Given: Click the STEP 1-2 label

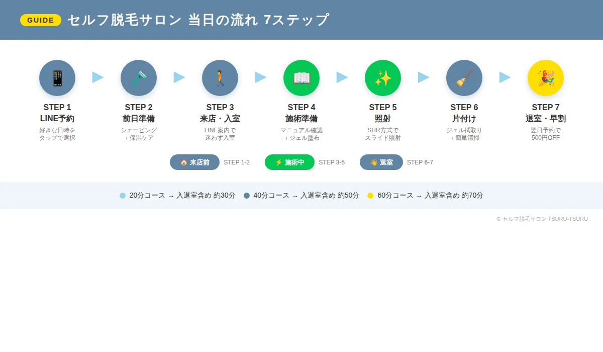Looking at the screenshot, I should (x=237, y=162).
